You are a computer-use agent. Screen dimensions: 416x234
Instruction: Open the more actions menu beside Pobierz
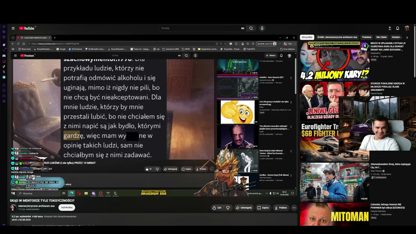coord(294,208)
